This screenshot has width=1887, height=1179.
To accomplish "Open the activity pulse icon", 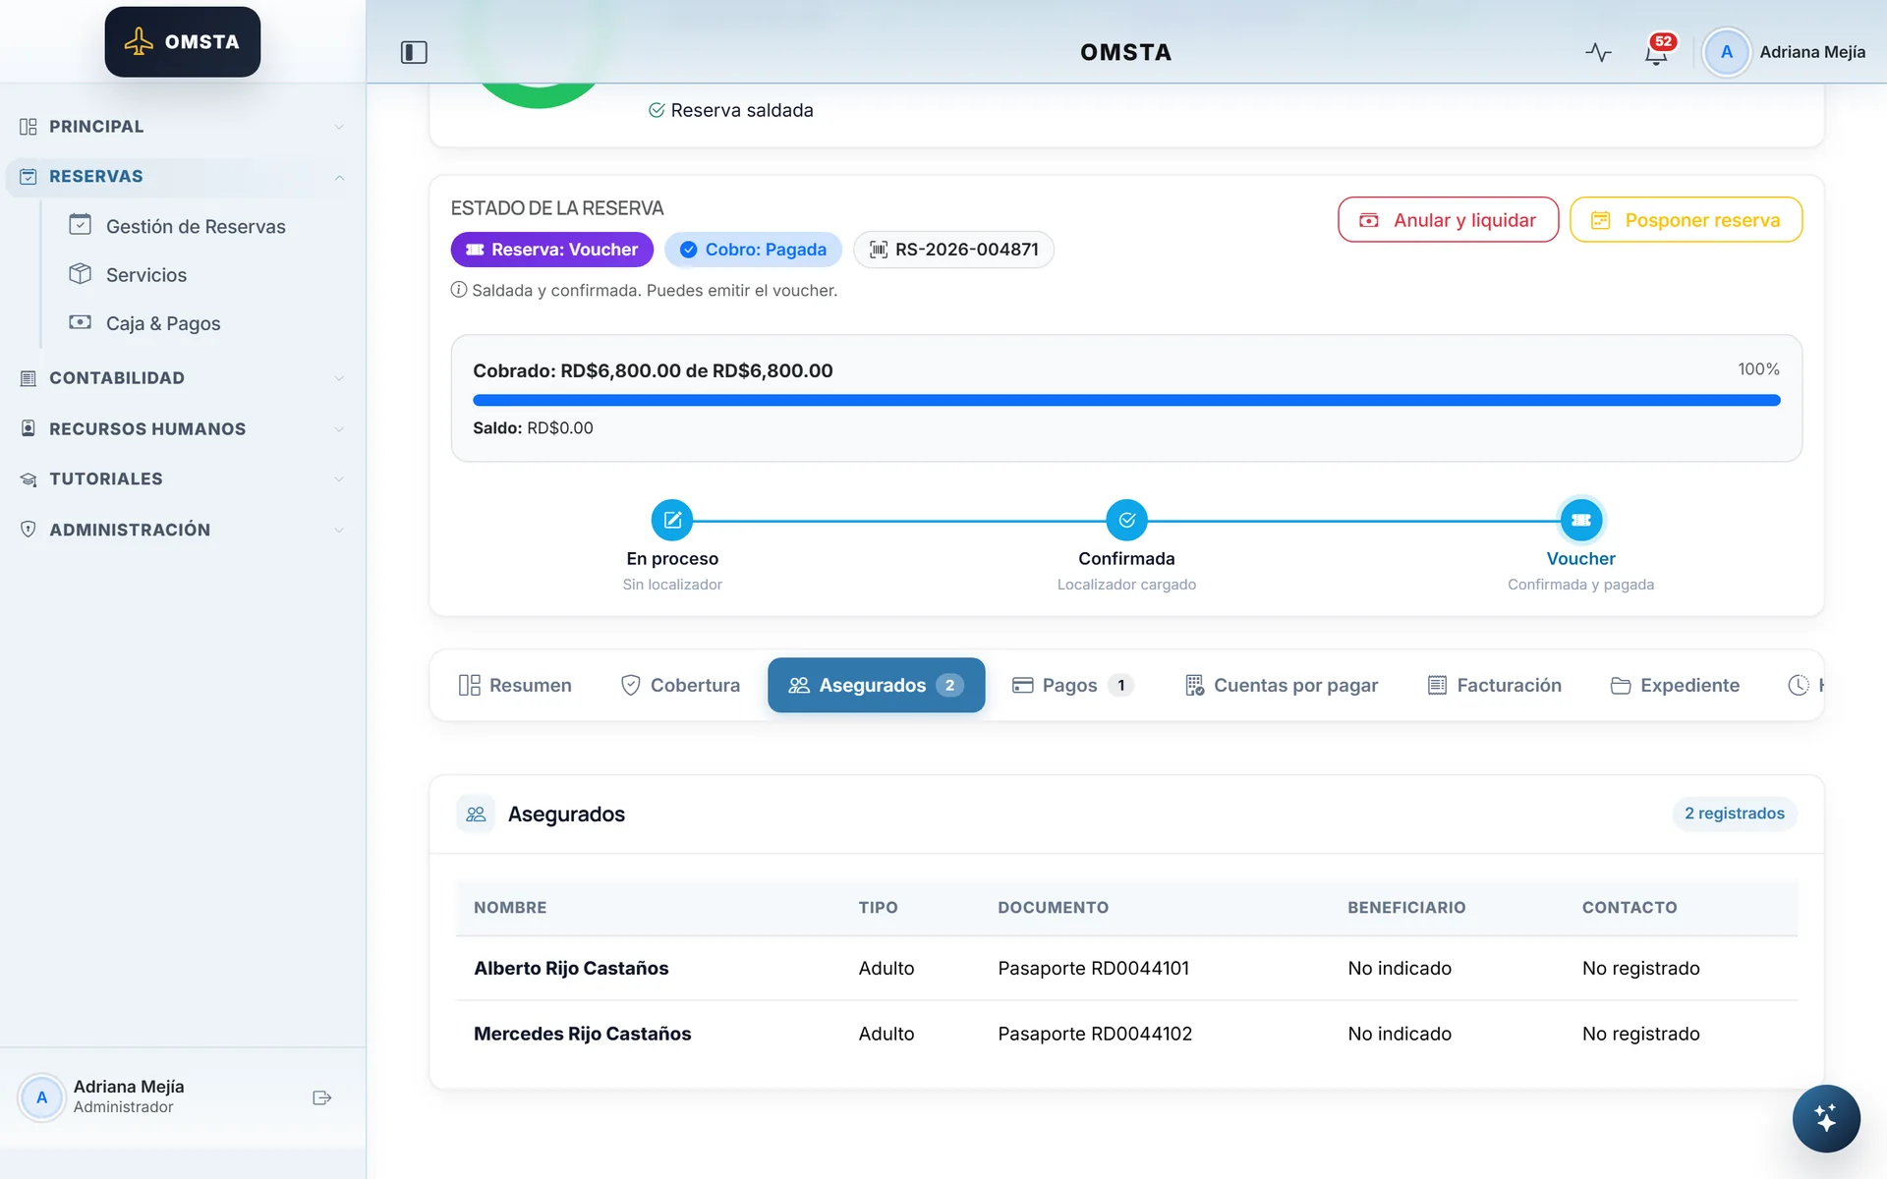I will click(1598, 52).
